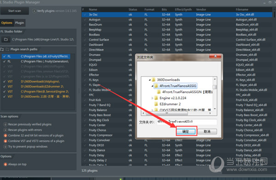Switch to the Plugin tab

tap(19, 23)
